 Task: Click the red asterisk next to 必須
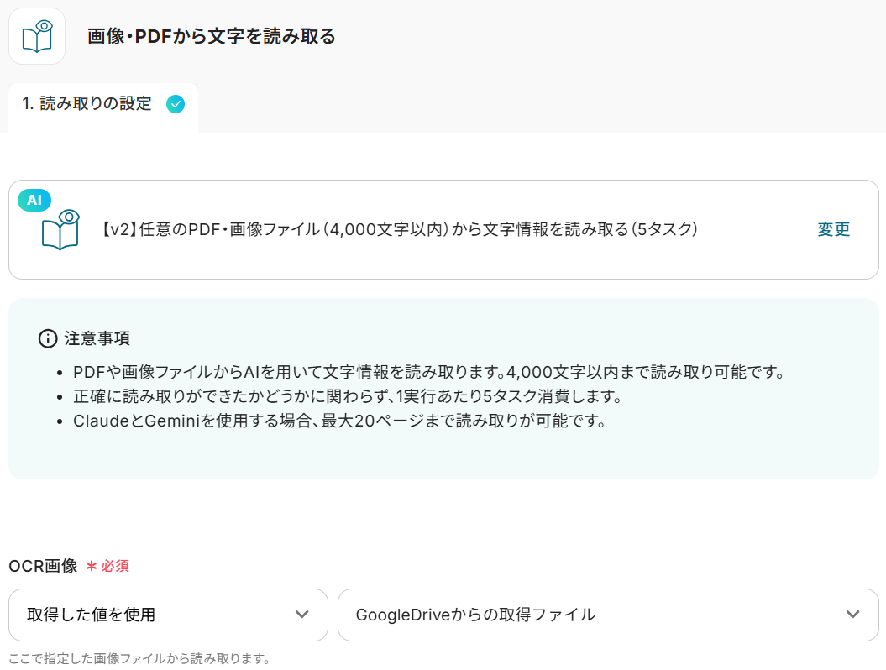point(92,567)
